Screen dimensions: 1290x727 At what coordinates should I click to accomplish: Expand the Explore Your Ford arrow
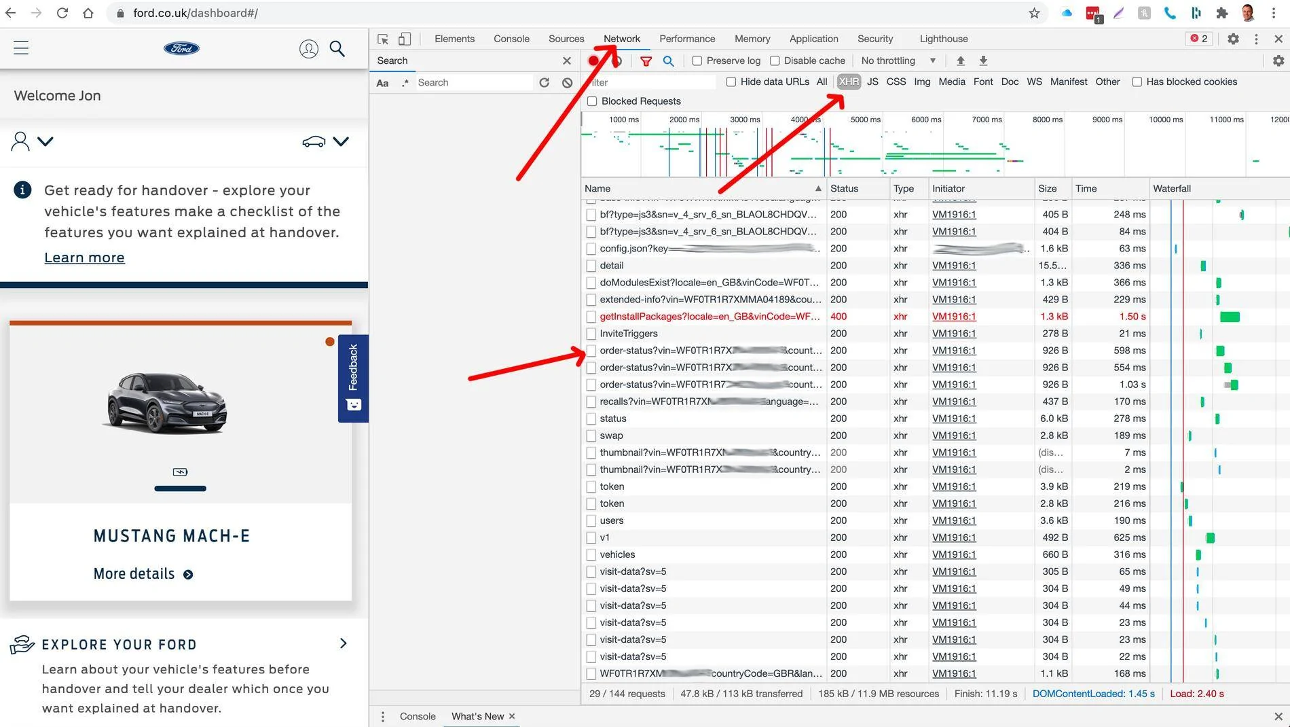tap(344, 643)
